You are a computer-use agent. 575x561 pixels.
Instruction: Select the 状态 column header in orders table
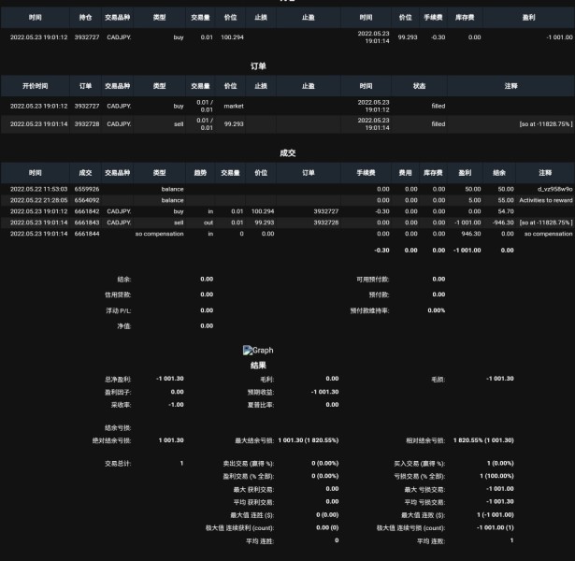click(419, 86)
